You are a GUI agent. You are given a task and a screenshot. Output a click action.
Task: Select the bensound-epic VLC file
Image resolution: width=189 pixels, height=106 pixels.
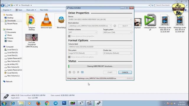(46, 21)
